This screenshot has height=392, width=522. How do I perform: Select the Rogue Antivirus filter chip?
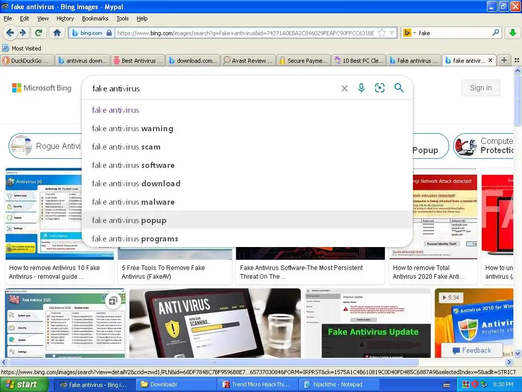click(45, 146)
